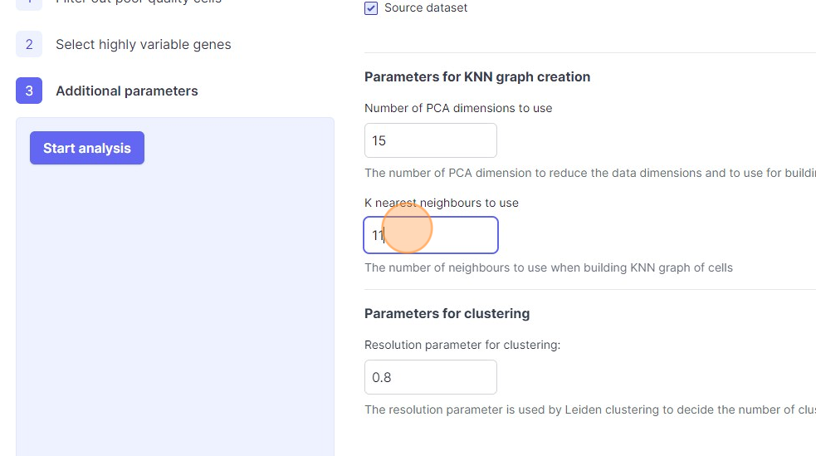Click the step 1 number badge
Image resolution: width=816 pixels, height=456 pixels.
(x=29, y=2)
